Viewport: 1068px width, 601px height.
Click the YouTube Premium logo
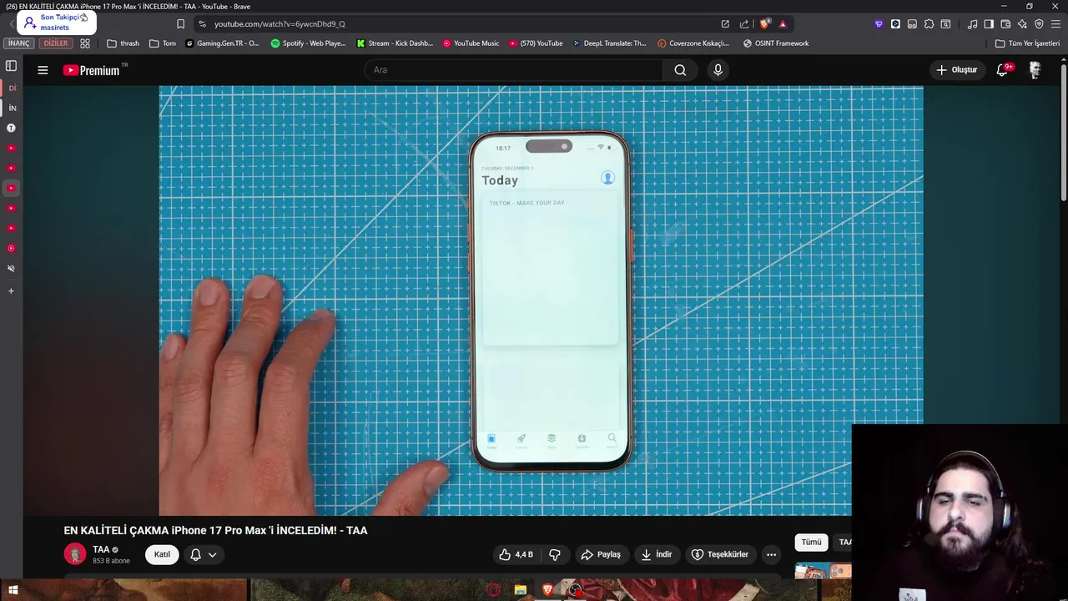(x=92, y=70)
